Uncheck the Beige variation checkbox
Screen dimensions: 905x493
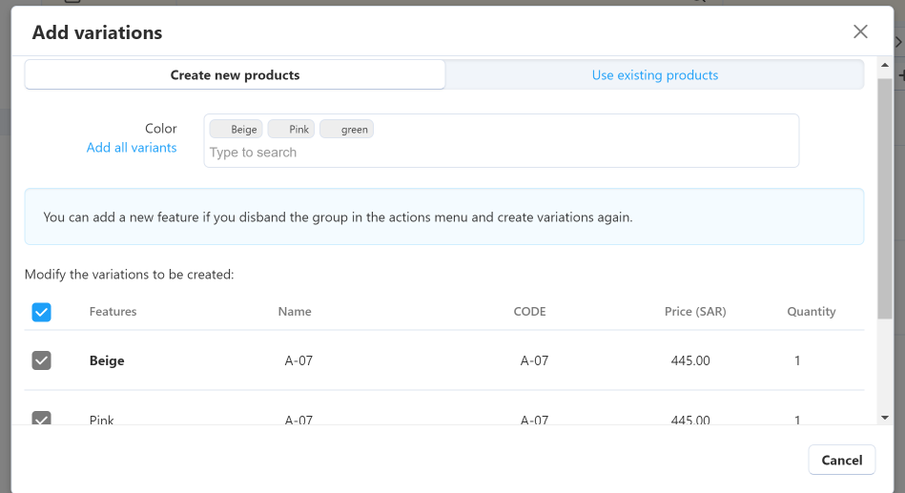tap(42, 360)
